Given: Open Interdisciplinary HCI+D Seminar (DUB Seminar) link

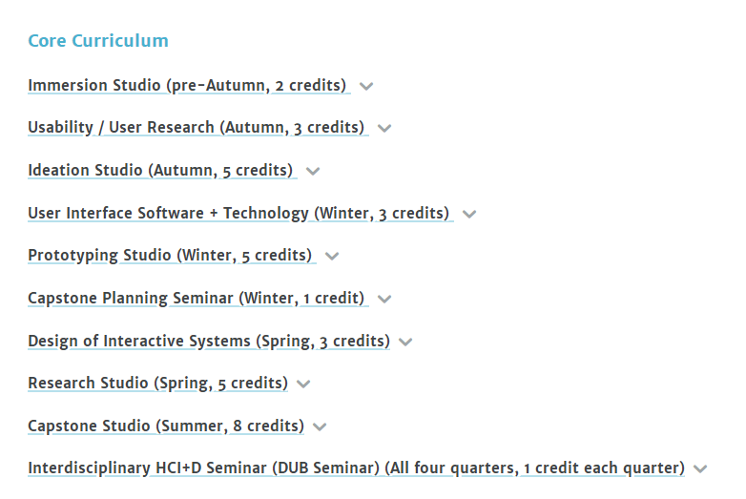Looking at the screenshot, I should [x=356, y=468].
